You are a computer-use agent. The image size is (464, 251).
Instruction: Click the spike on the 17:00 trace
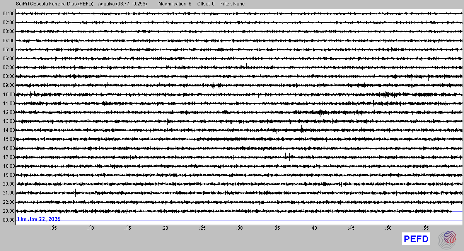[289, 156]
